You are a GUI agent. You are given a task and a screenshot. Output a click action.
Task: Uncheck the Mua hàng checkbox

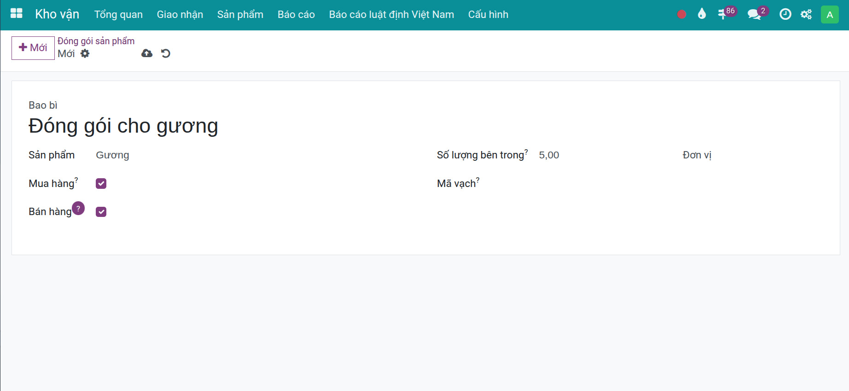[x=101, y=184]
